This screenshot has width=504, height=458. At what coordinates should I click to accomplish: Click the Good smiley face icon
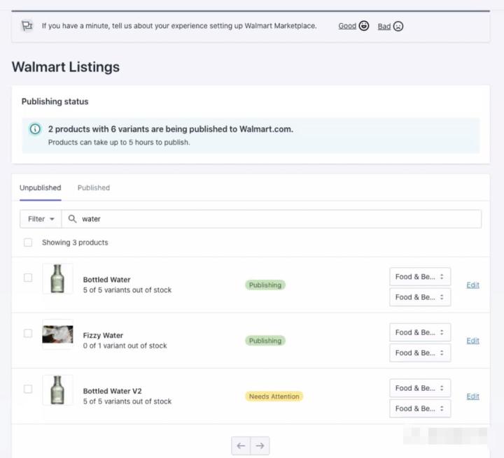(364, 26)
